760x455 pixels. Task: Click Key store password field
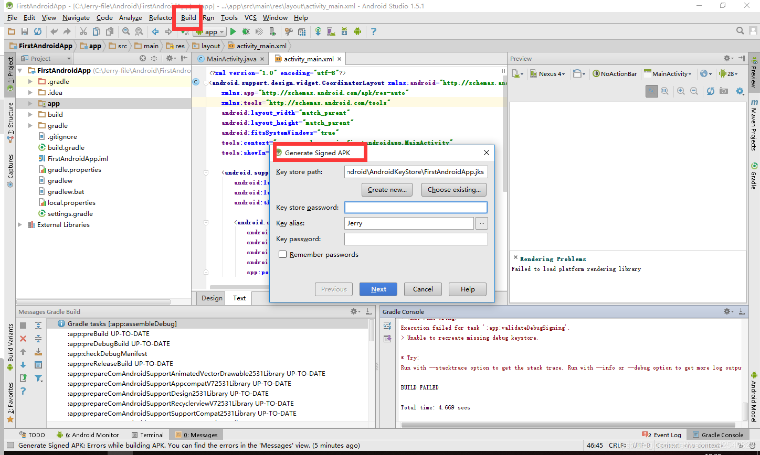[416, 207]
